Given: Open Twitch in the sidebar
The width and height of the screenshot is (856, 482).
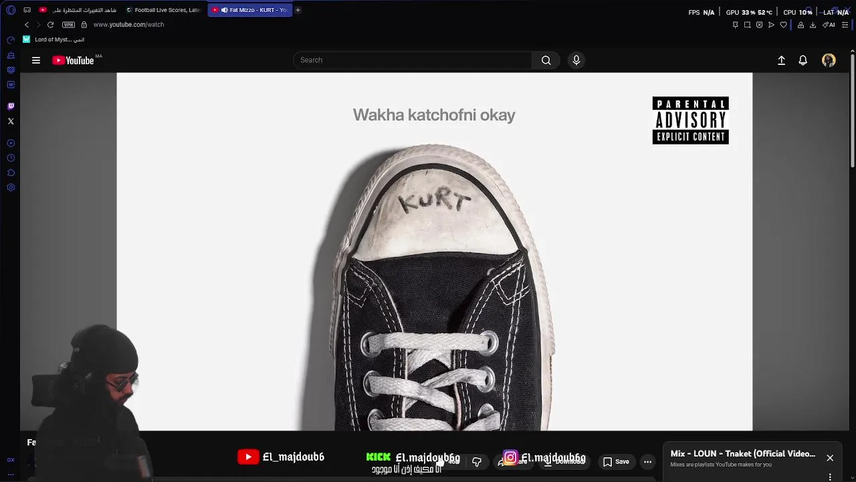Looking at the screenshot, I should [x=11, y=106].
